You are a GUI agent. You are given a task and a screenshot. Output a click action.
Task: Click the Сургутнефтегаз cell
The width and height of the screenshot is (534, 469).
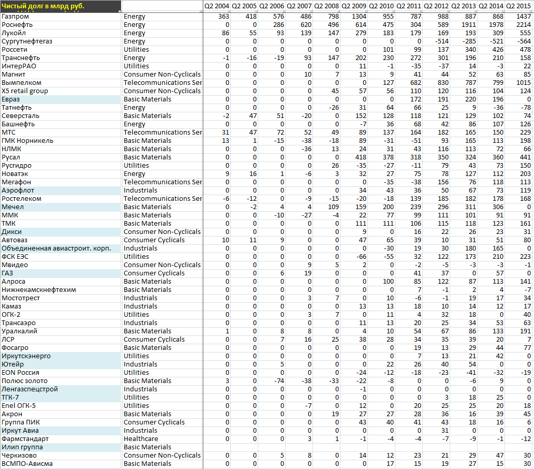click(61, 41)
